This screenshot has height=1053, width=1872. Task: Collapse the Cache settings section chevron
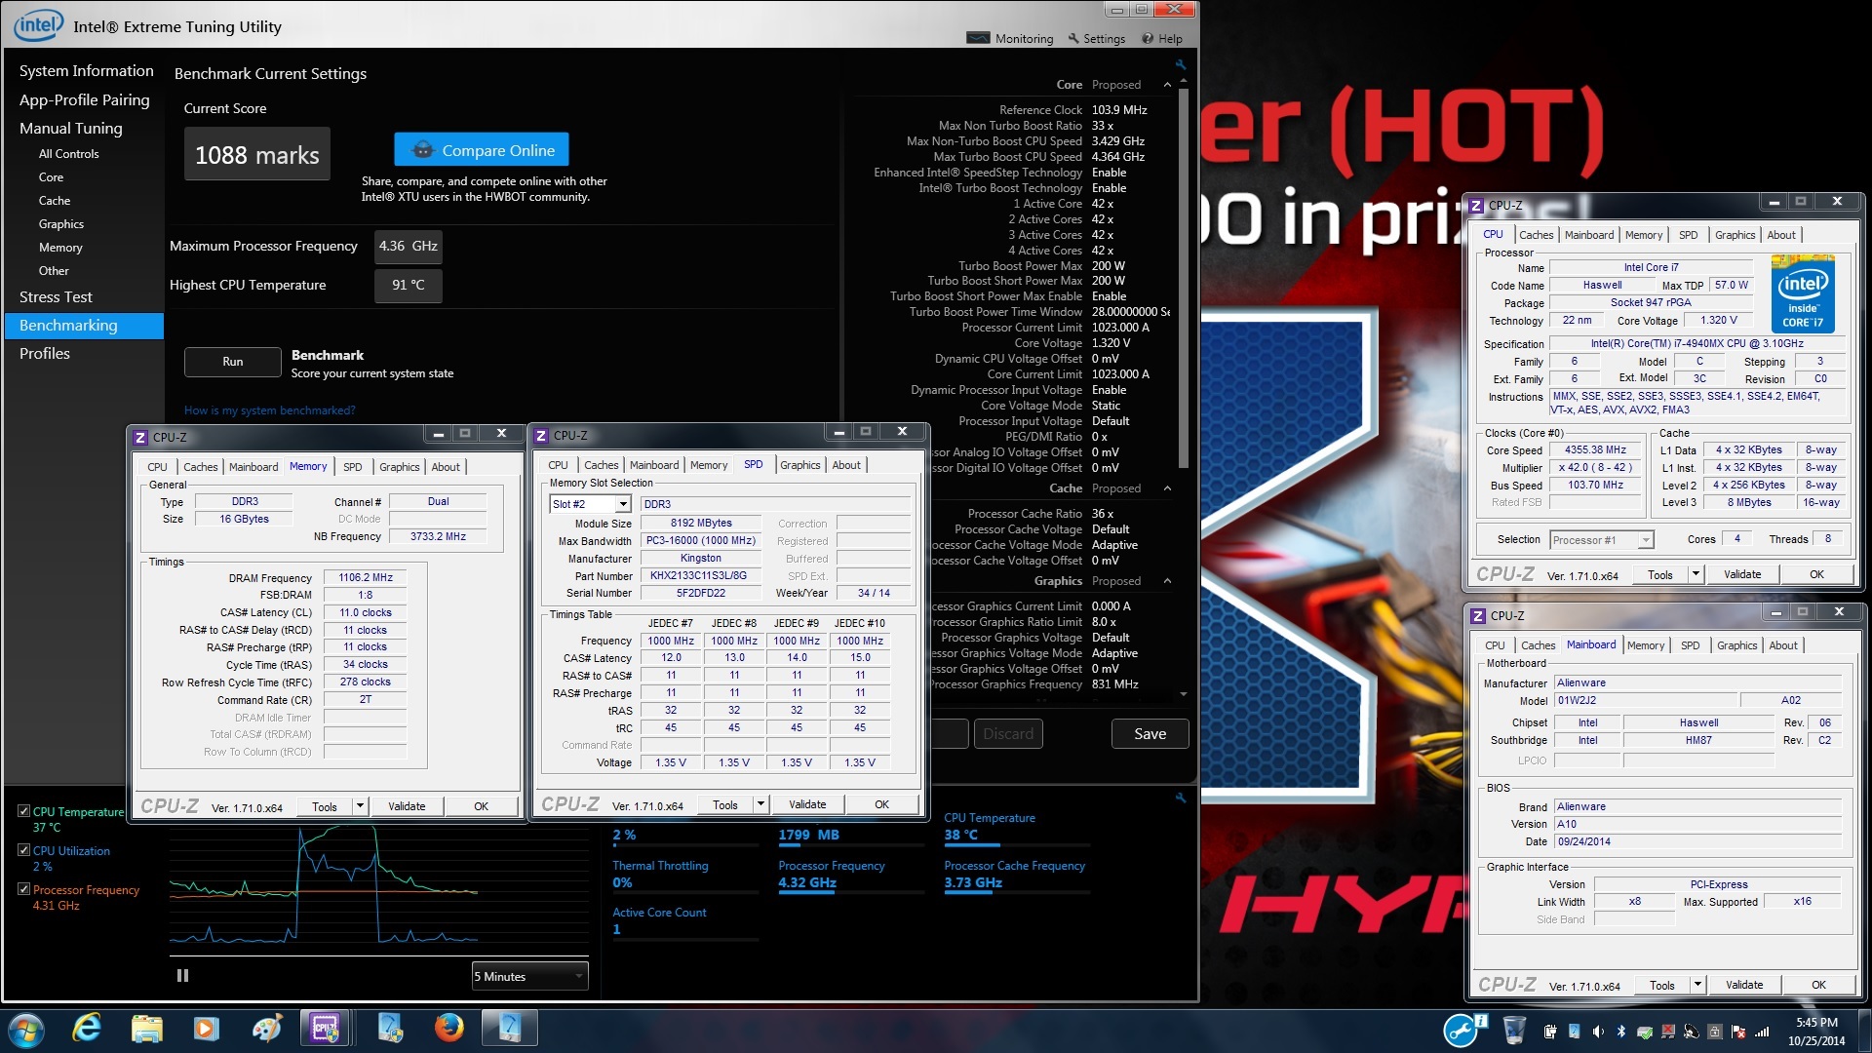1167,488
